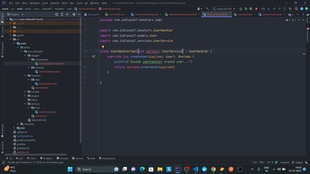
Task: Open Visual Studio Code from the taskbar
Action: 195,169
